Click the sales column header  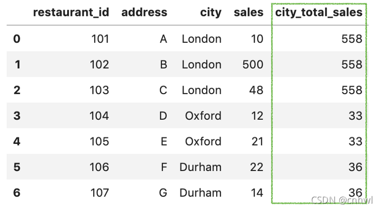[x=248, y=12]
